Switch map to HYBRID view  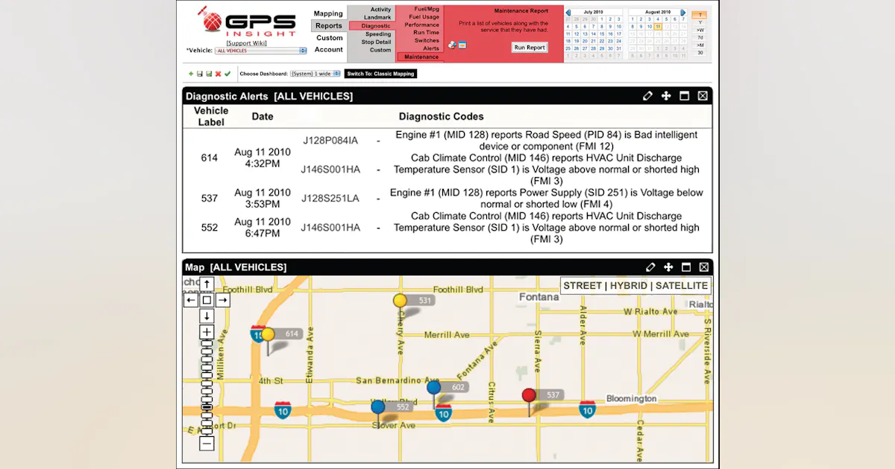[629, 286]
